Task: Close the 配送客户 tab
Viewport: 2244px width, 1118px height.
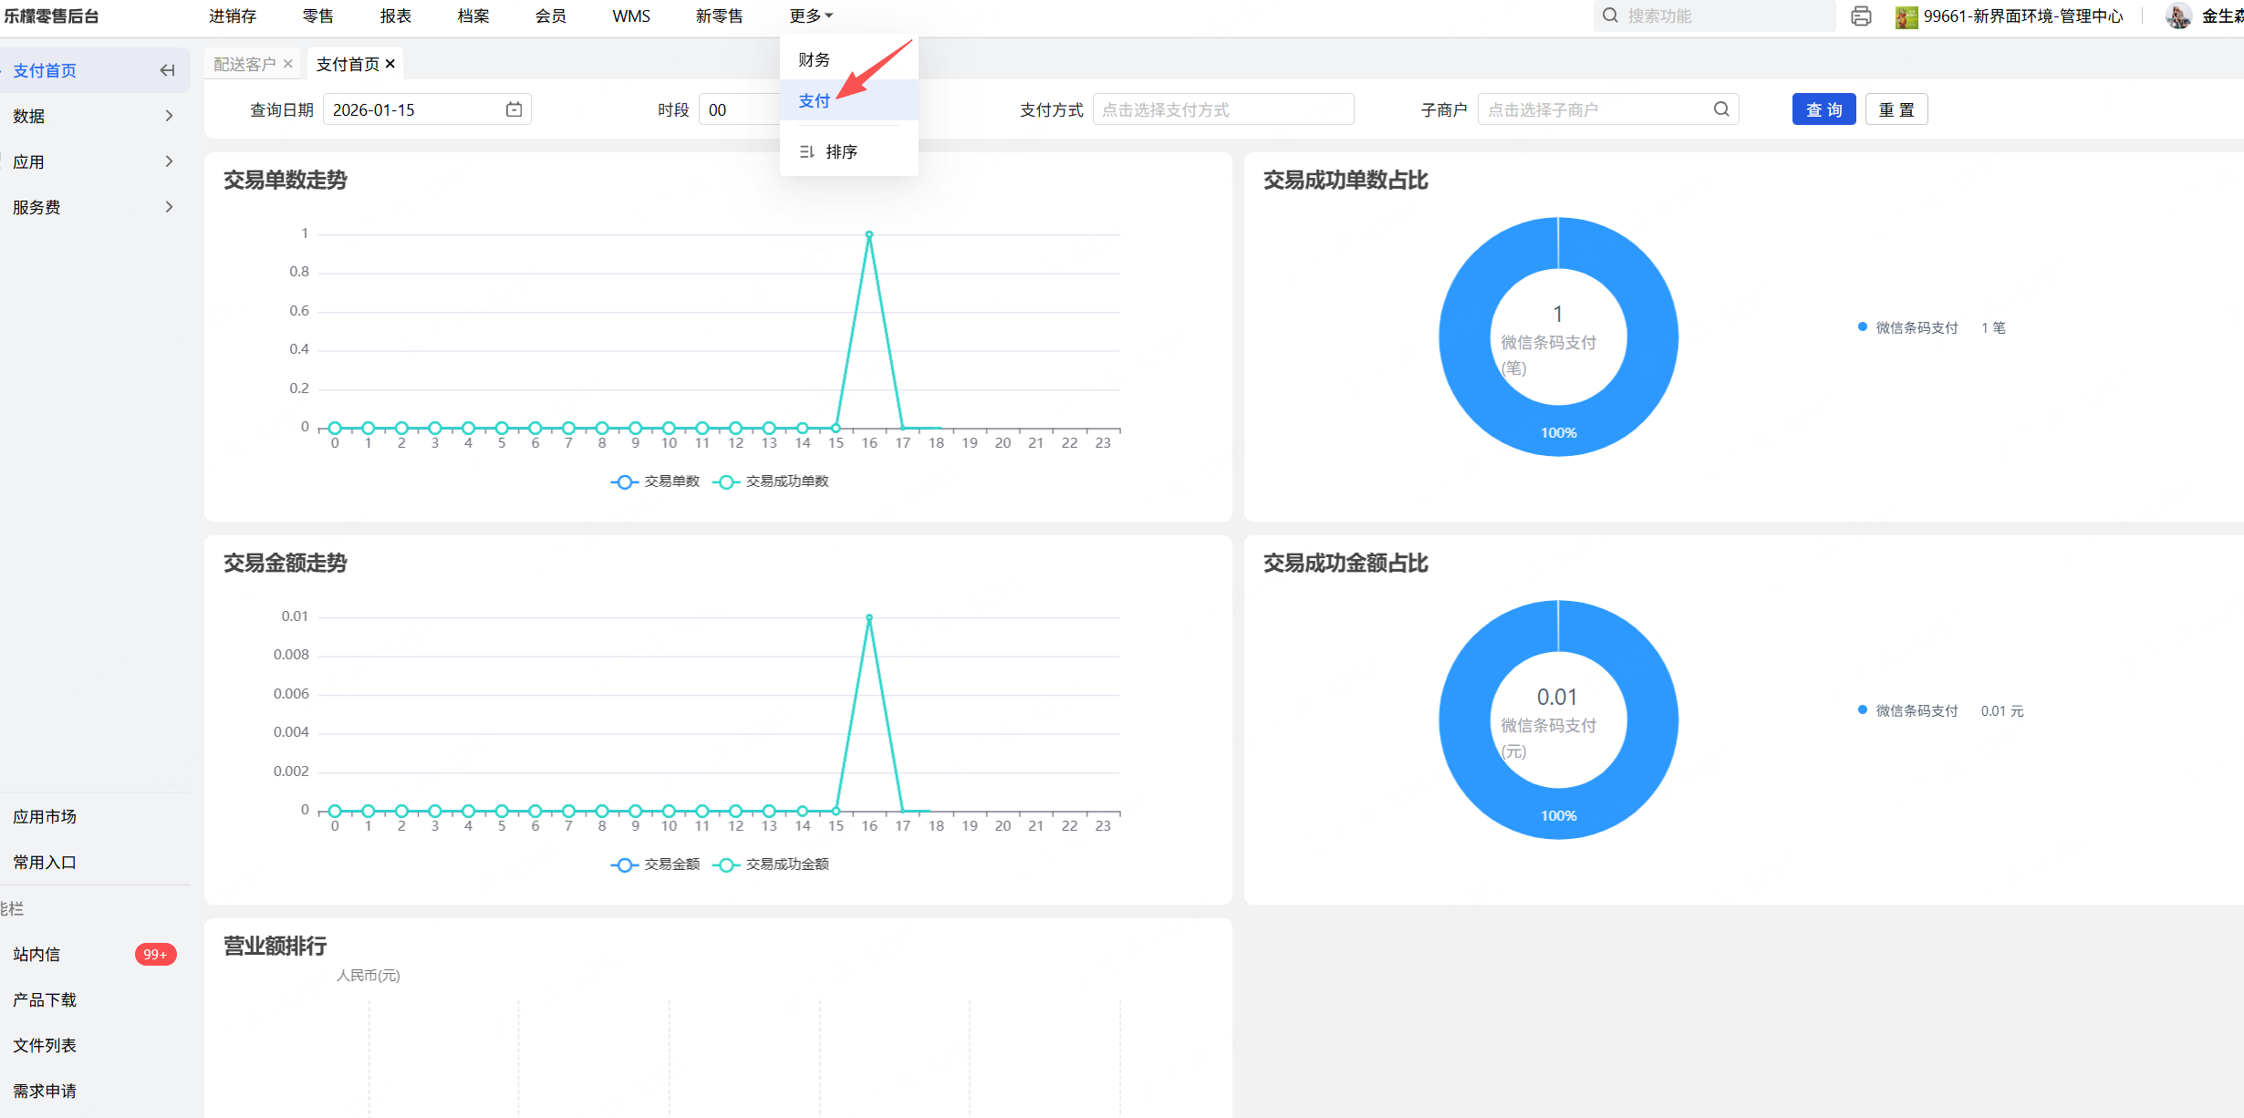Action: tap(288, 64)
